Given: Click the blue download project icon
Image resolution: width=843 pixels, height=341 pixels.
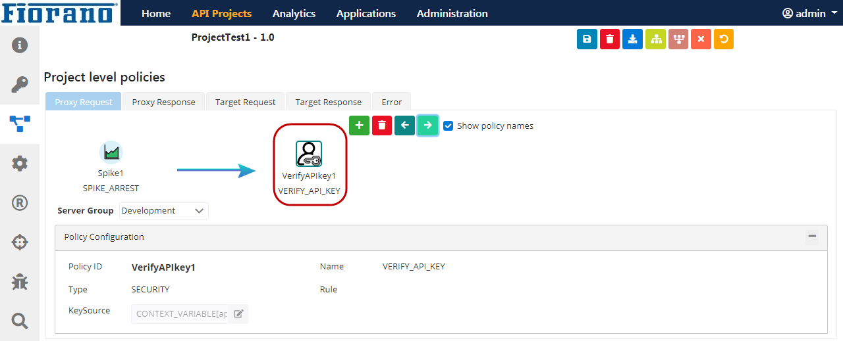Looking at the screenshot, I should tap(632, 39).
